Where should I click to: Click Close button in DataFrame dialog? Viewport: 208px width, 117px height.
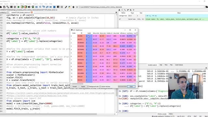click(x=131, y=86)
